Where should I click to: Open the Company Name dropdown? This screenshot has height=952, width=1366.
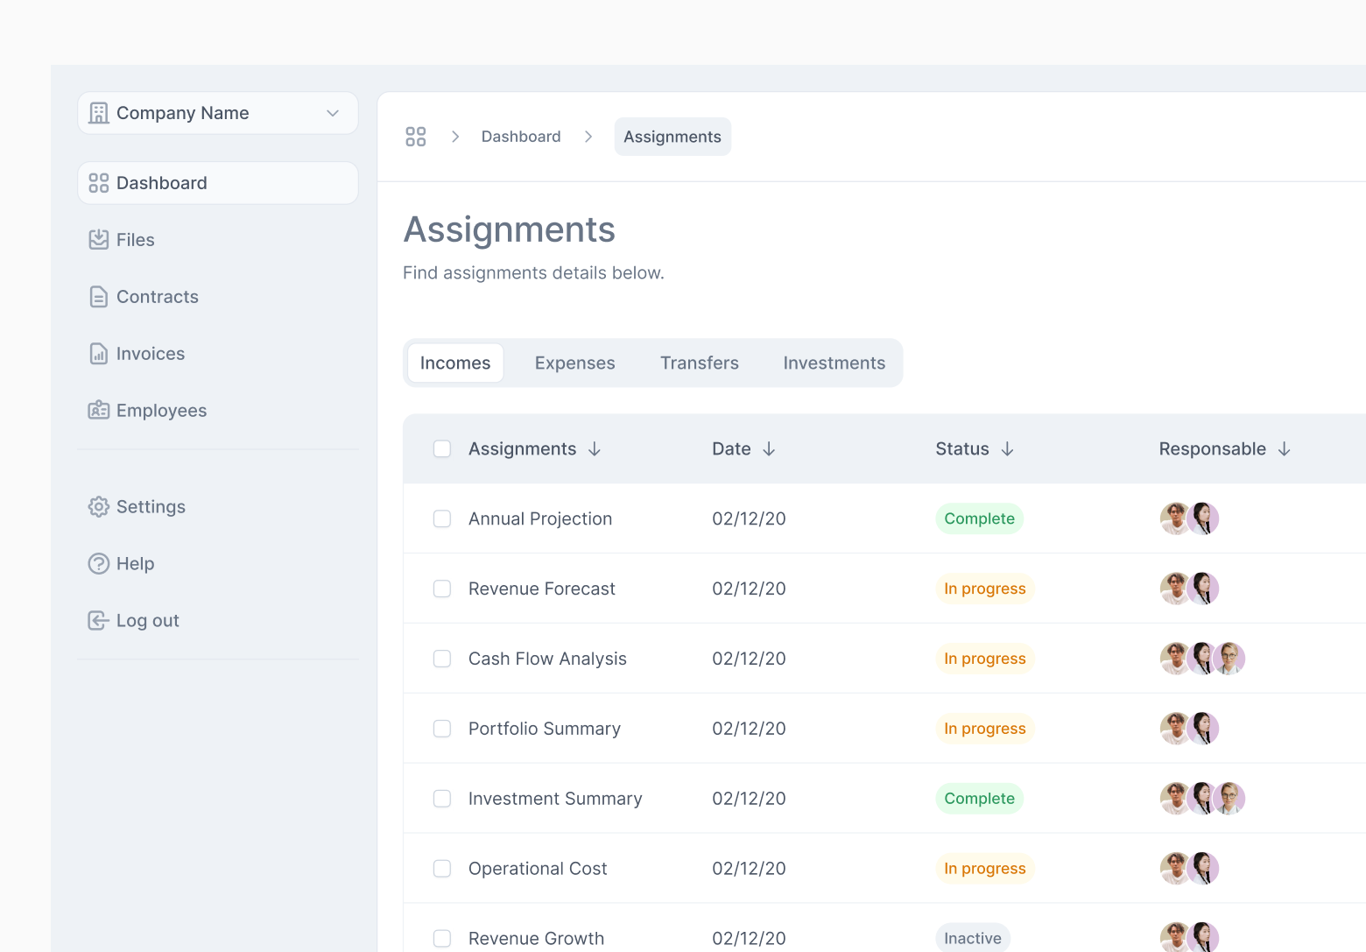[x=332, y=113]
